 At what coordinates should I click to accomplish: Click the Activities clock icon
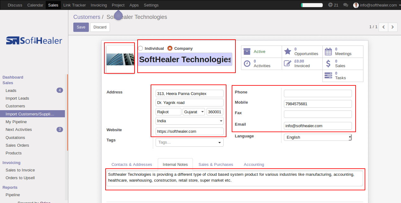point(247,63)
